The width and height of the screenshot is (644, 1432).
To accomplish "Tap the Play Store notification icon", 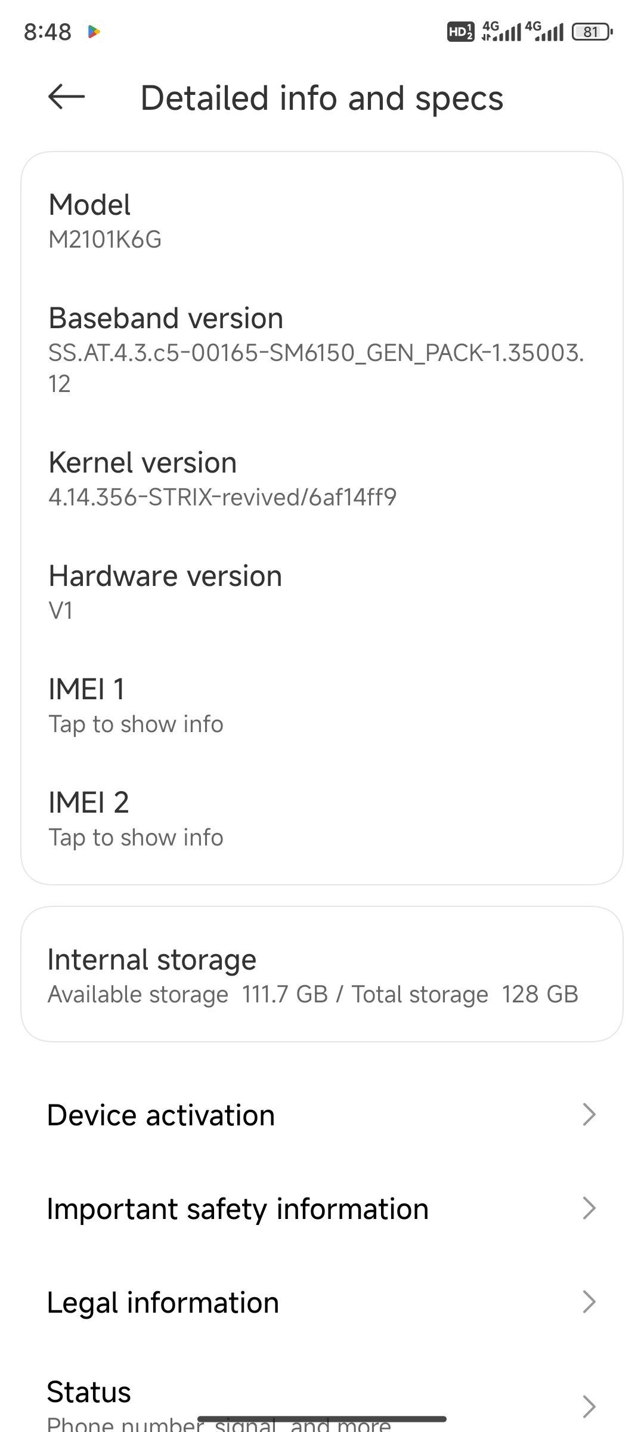I will (x=94, y=32).
